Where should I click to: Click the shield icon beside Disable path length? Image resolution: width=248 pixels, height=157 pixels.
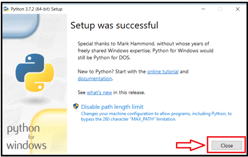[76, 106]
